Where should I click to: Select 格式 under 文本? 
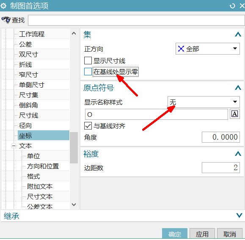[33, 177]
